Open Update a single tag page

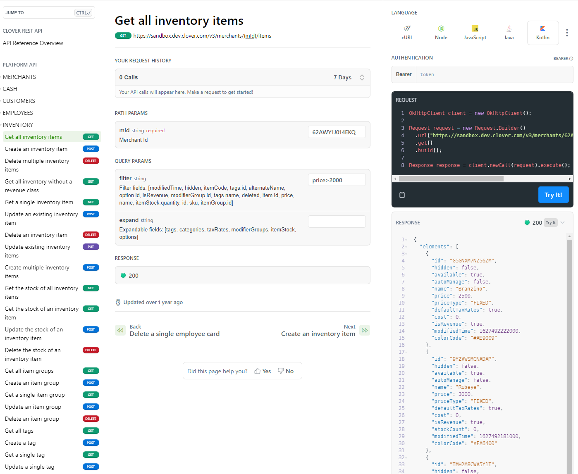29,467
